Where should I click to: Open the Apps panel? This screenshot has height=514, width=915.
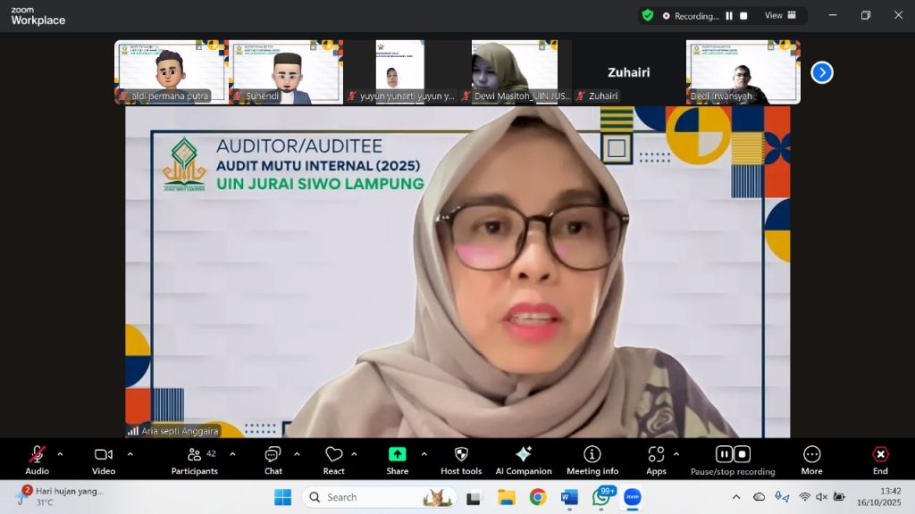point(656,460)
